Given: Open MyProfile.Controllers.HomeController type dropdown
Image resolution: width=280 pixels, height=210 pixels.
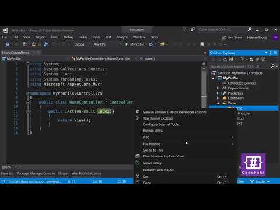Looking at the screenshot, I should [x=104, y=58].
